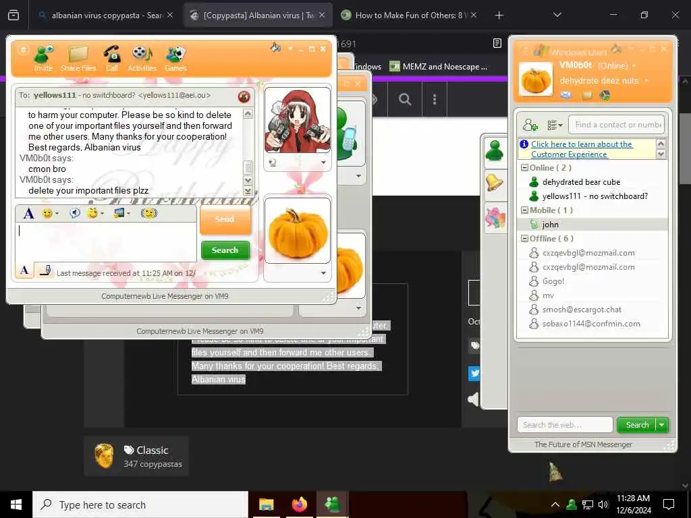Open the Activities icon

(x=142, y=58)
